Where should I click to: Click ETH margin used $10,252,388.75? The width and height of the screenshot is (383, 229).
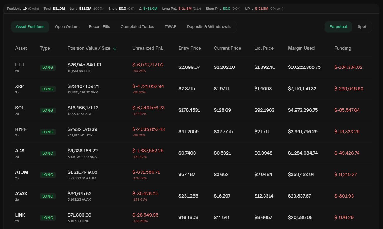[304, 67]
